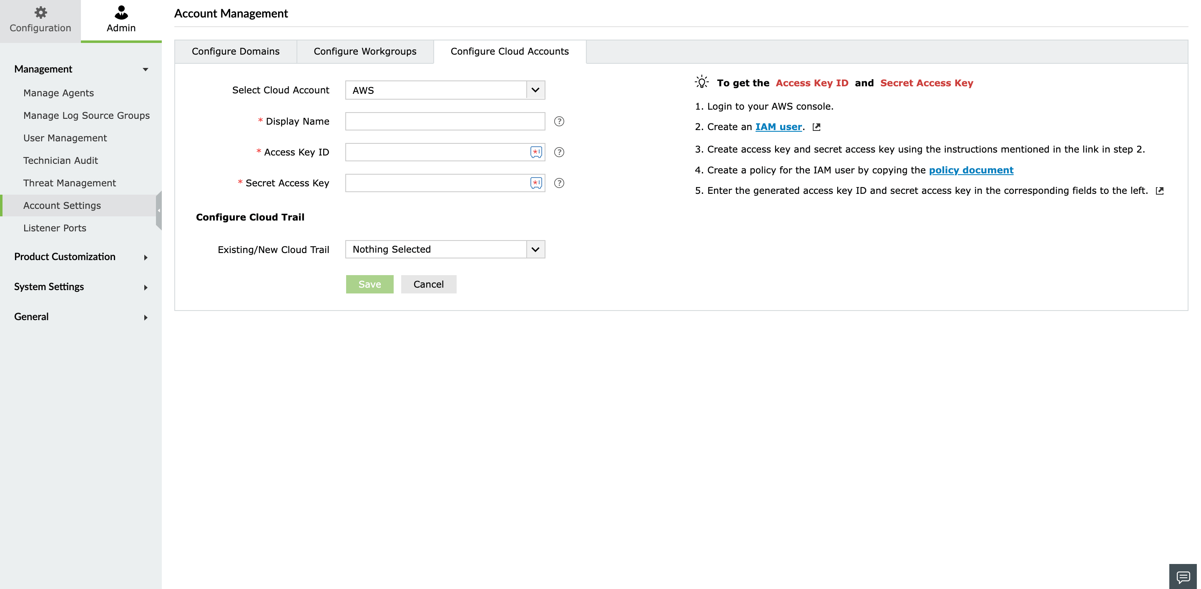Collapse the sidebar using the handle arrow
Image resolution: width=1201 pixels, height=589 pixels.
tap(159, 211)
